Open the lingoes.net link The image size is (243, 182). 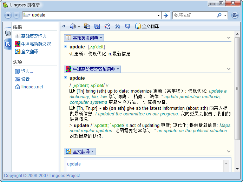[29, 87]
